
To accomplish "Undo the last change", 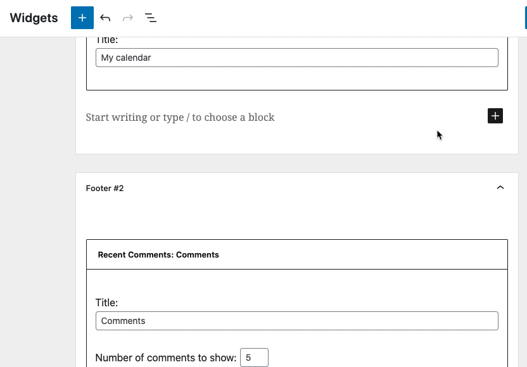I will 105,18.
